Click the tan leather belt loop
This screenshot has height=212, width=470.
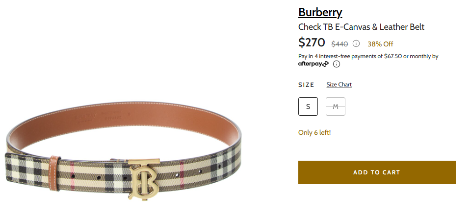click(x=55, y=173)
